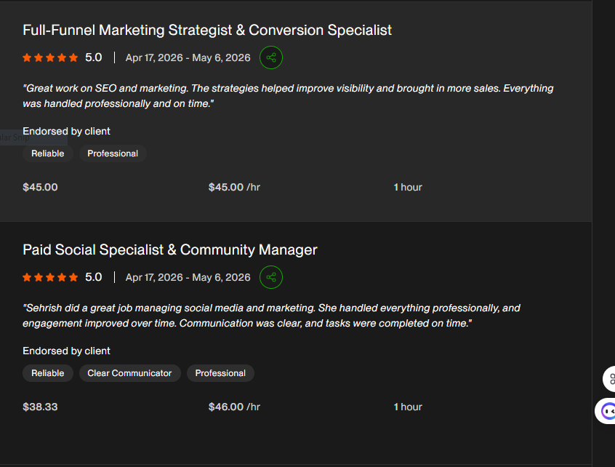This screenshot has height=467, width=615.
Task: Open Paid Social Specialist & Community Manager title
Action: [x=170, y=250]
